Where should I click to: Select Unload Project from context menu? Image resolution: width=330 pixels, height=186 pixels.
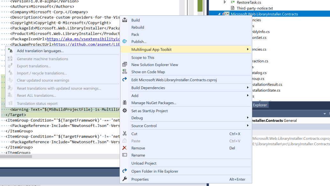click(x=144, y=163)
